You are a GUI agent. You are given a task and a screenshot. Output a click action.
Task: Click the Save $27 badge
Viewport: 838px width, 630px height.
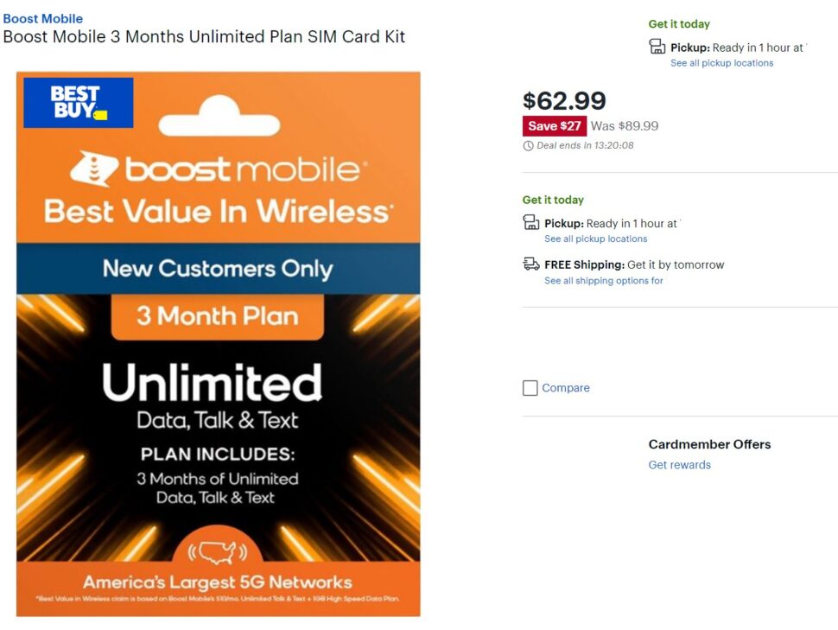point(554,125)
